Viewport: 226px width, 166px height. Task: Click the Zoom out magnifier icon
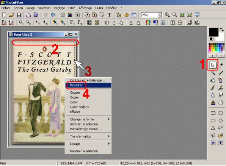point(175,15)
